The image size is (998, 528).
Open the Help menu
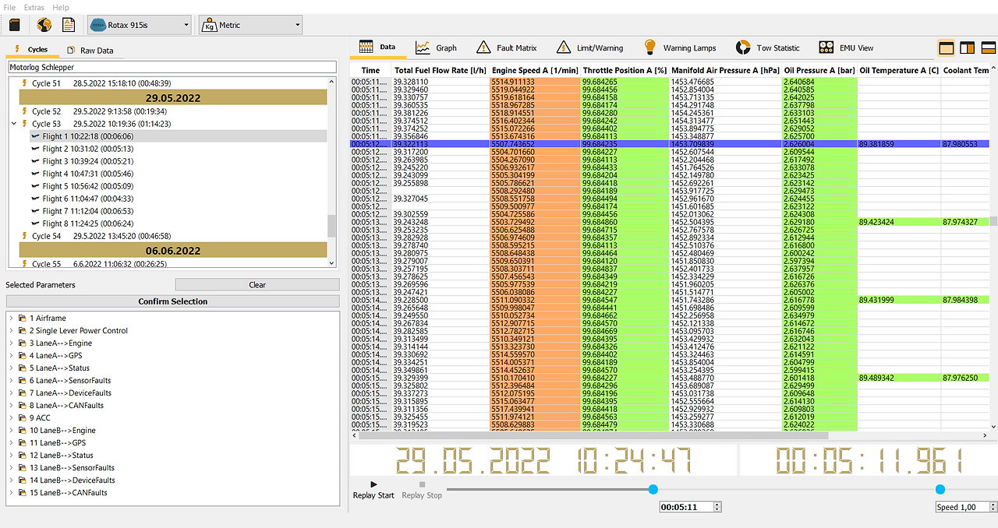coord(61,7)
